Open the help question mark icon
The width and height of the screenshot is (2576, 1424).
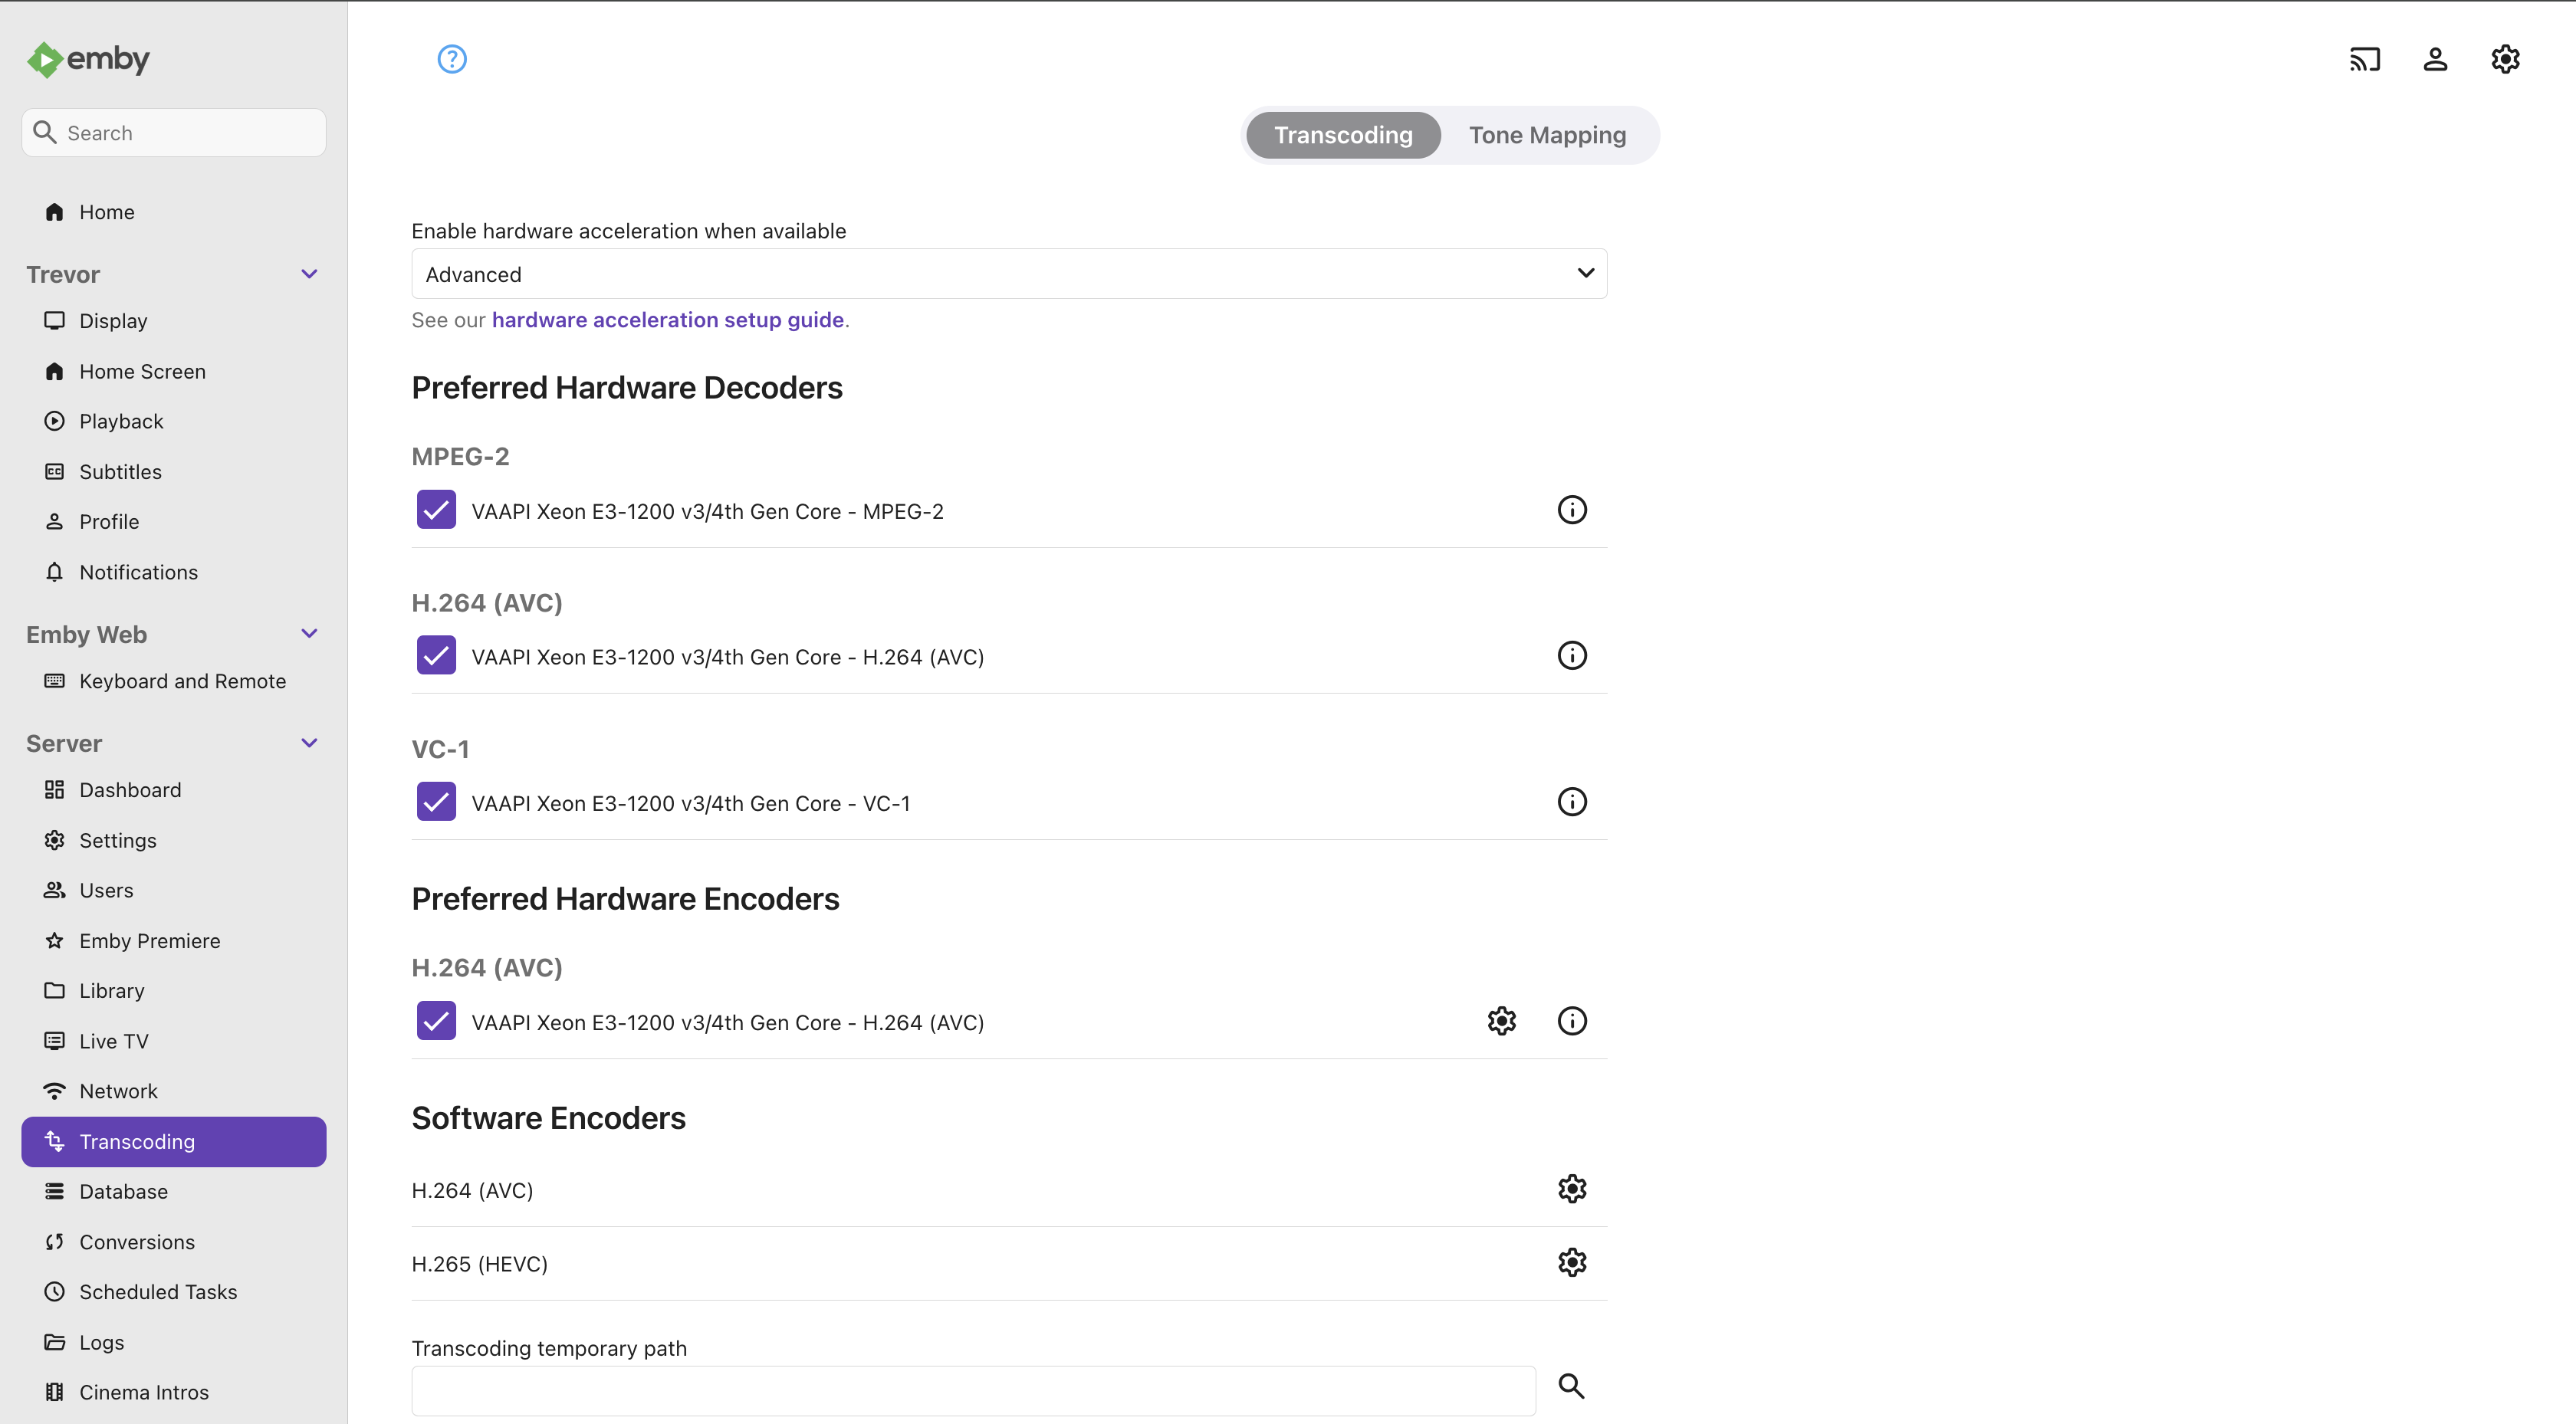click(452, 59)
